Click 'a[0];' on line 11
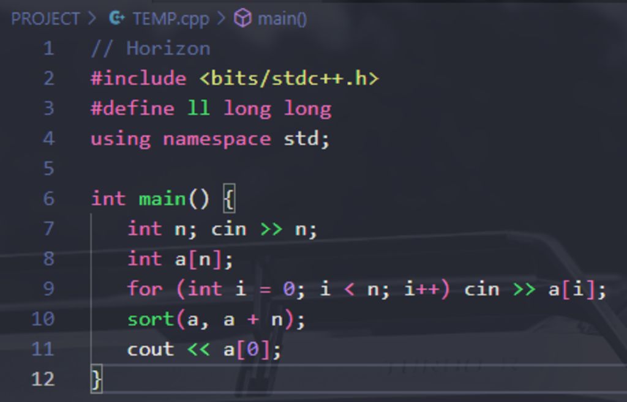This screenshot has height=402, width=627. click(x=252, y=349)
